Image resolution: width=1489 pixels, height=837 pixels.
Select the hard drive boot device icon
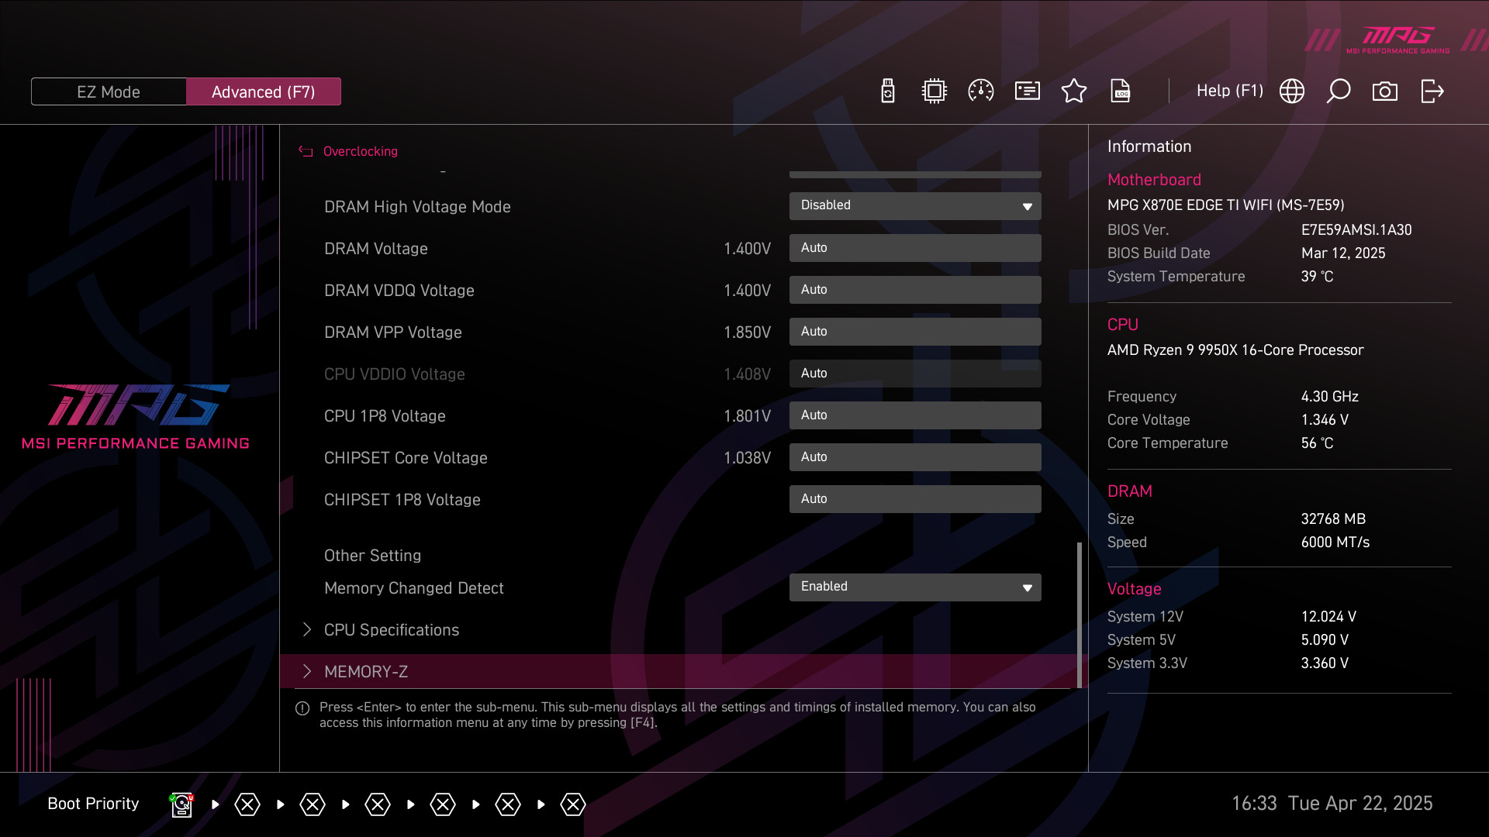click(x=181, y=804)
